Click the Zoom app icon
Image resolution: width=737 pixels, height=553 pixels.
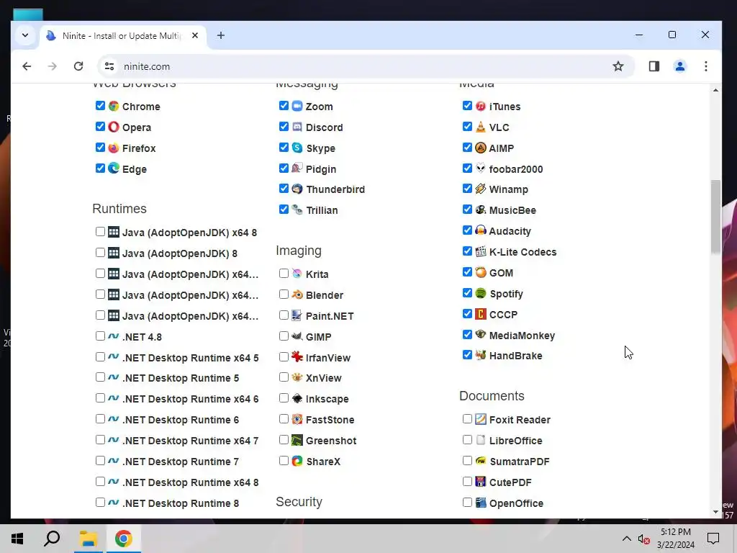tap(297, 107)
